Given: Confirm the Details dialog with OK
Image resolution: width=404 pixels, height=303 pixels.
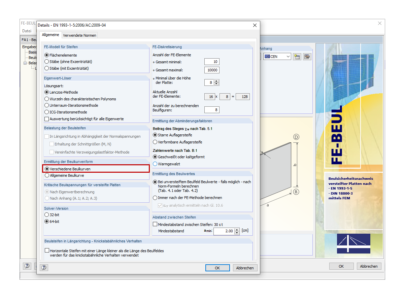Looking at the screenshot, I should (217, 268).
